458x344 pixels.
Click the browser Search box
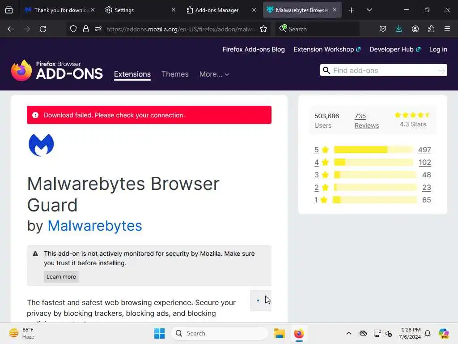point(317,29)
